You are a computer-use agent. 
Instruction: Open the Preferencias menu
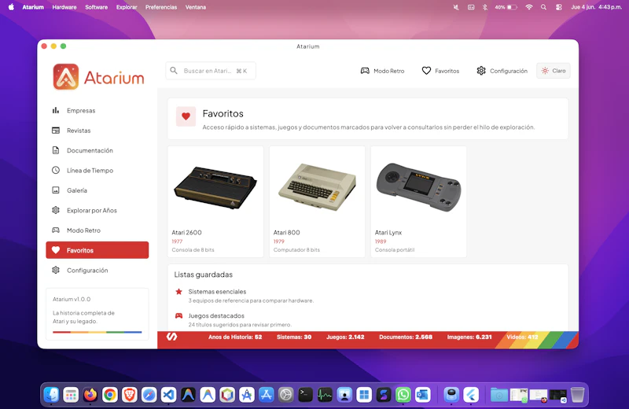click(x=161, y=7)
